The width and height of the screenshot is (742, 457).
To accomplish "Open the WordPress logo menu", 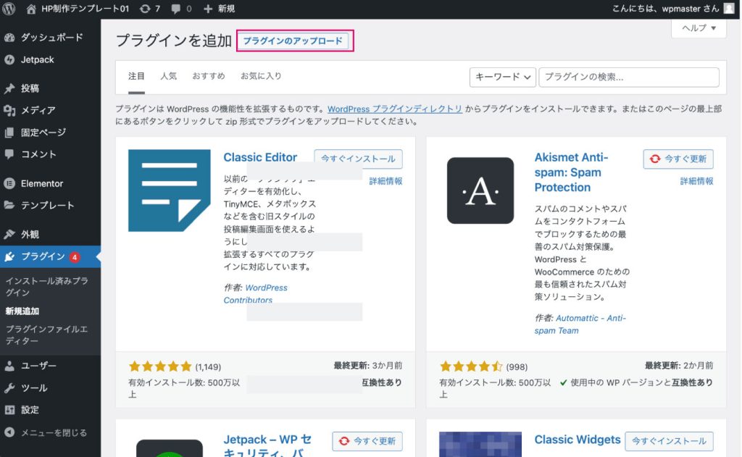I will point(9,9).
